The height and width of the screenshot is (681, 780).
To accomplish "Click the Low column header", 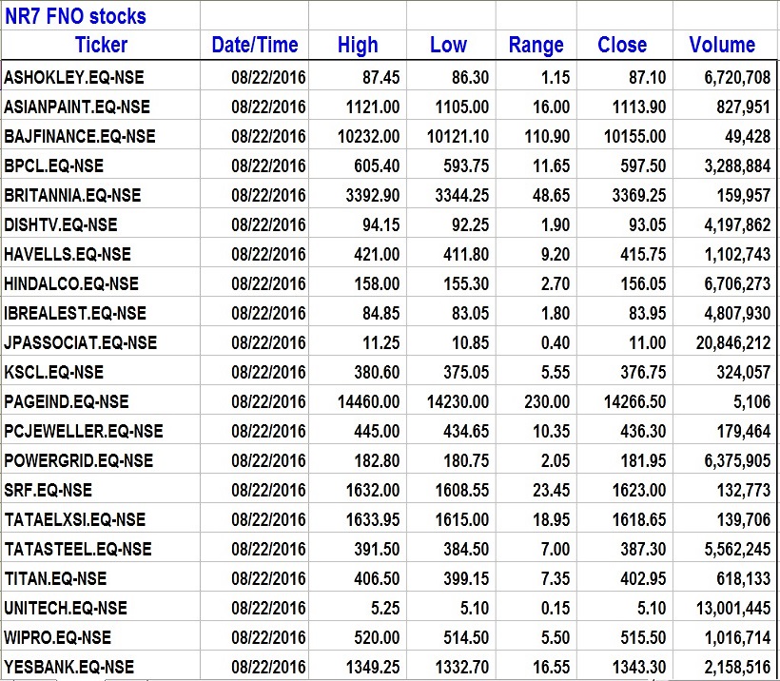I will tap(448, 45).
